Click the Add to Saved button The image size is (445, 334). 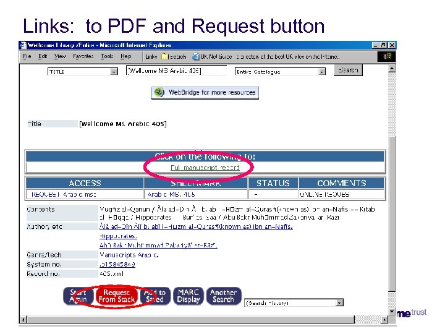click(155, 296)
